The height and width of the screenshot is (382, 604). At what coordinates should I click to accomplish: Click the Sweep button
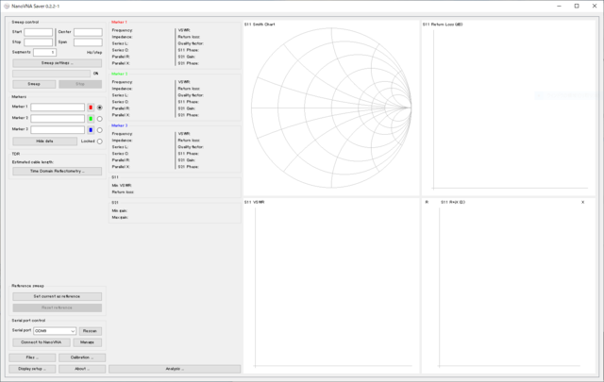(x=34, y=84)
